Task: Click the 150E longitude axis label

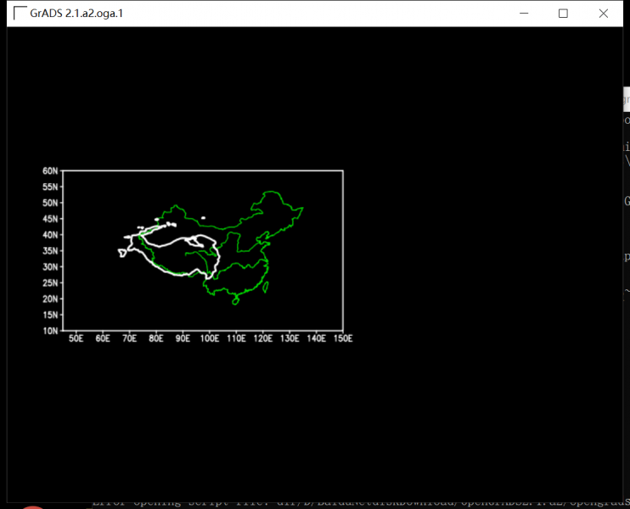Action: tap(342, 339)
